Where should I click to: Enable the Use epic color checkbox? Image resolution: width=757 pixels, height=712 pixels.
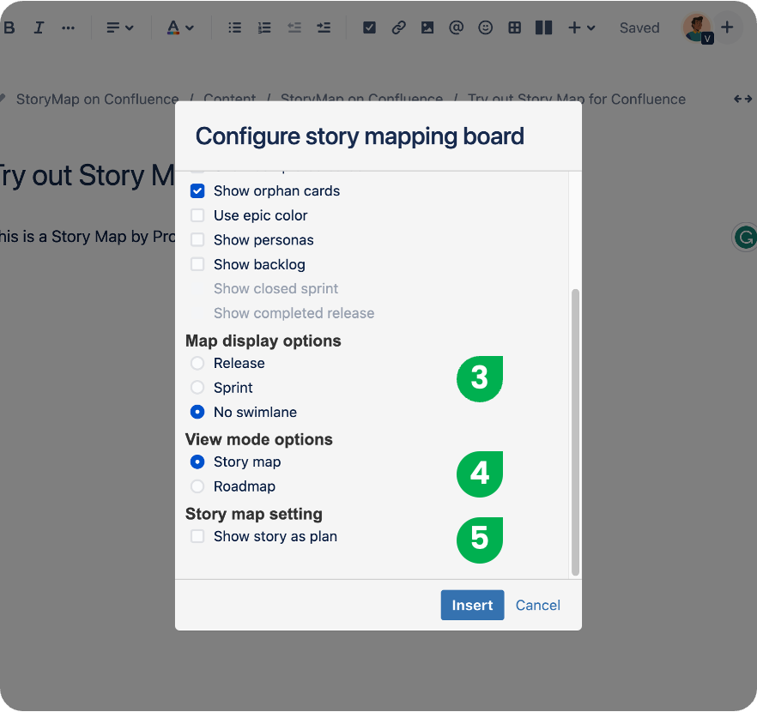197,215
